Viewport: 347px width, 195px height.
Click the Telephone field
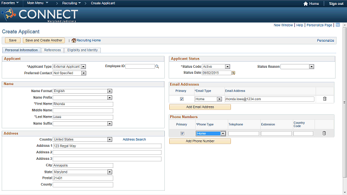243,134
